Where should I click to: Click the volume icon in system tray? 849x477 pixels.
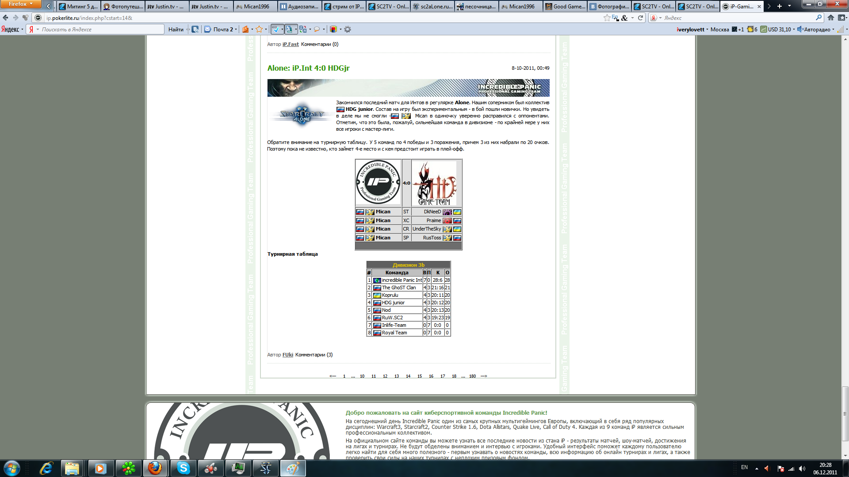[x=802, y=469]
